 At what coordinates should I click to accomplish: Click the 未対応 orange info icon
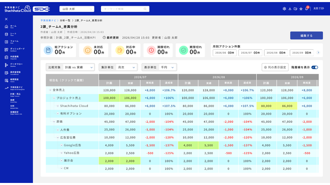88,50
